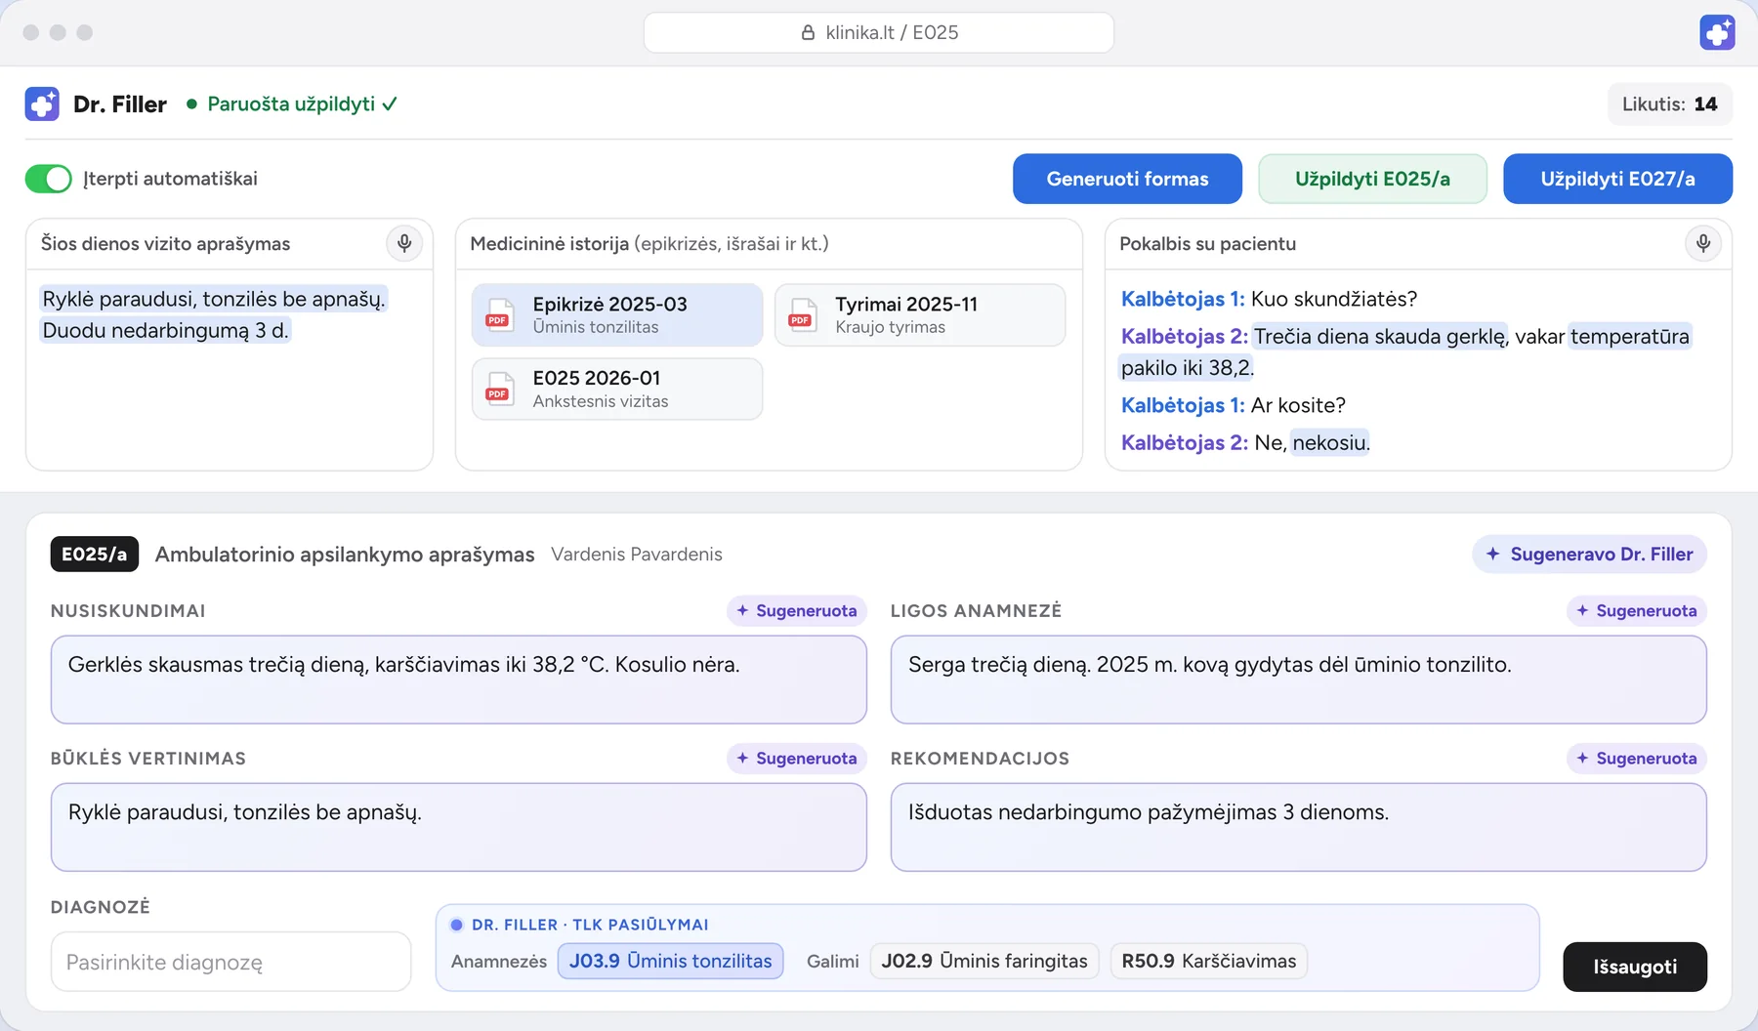Screen dimensions: 1758x1031
Task: Click the klinika.lt / E025 address bar
Action: tap(879, 32)
